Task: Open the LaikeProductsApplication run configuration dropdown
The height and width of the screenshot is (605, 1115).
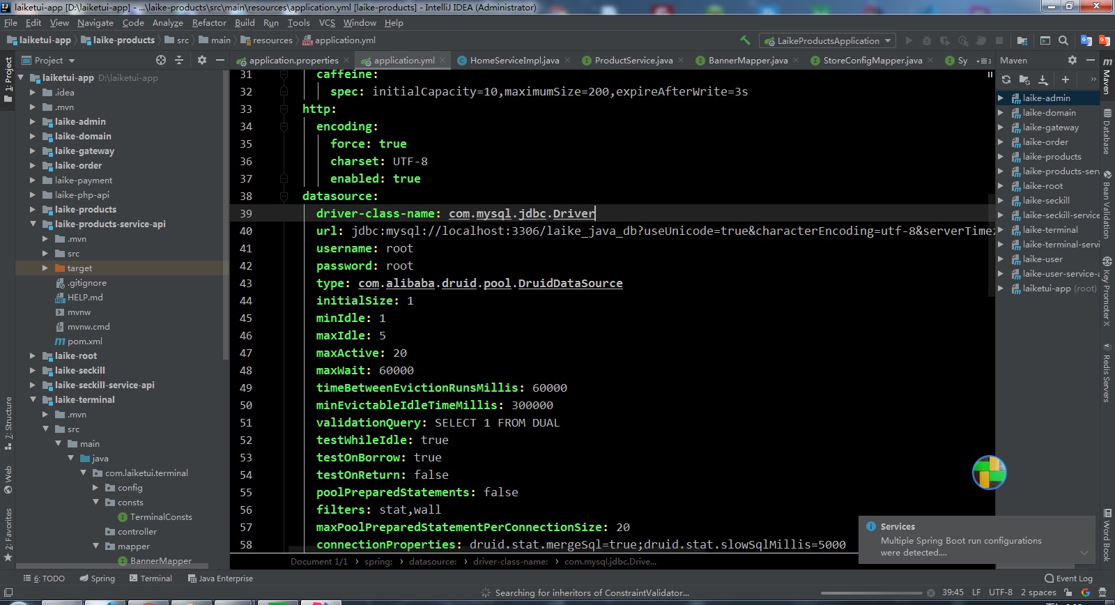Action: tap(827, 40)
